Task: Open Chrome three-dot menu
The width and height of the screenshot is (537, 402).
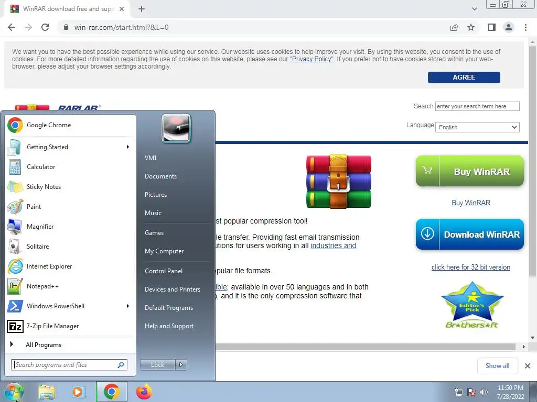Action: (525, 27)
